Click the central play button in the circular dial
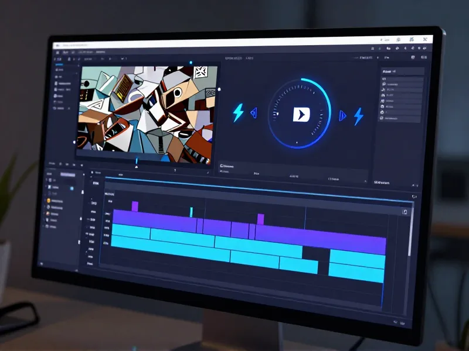The image size is (469, 351). (x=300, y=113)
